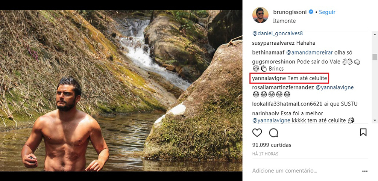Follow the account via Seguir
This screenshot has height=181, width=378.
[327, 12]
